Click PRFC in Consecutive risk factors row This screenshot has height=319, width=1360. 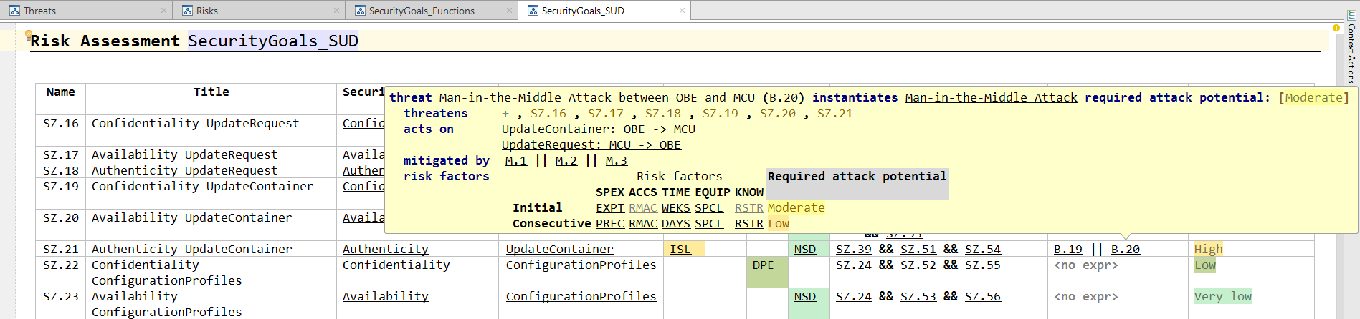click(610, 223)
